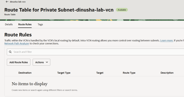Image resolution: width=184 pixels, height=97 pixels.
Task: Click the page title Route Table for Private Subnet
Action: tap(59, 10)
